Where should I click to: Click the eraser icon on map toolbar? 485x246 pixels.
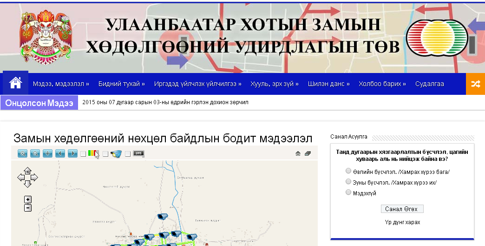[308, 154]
